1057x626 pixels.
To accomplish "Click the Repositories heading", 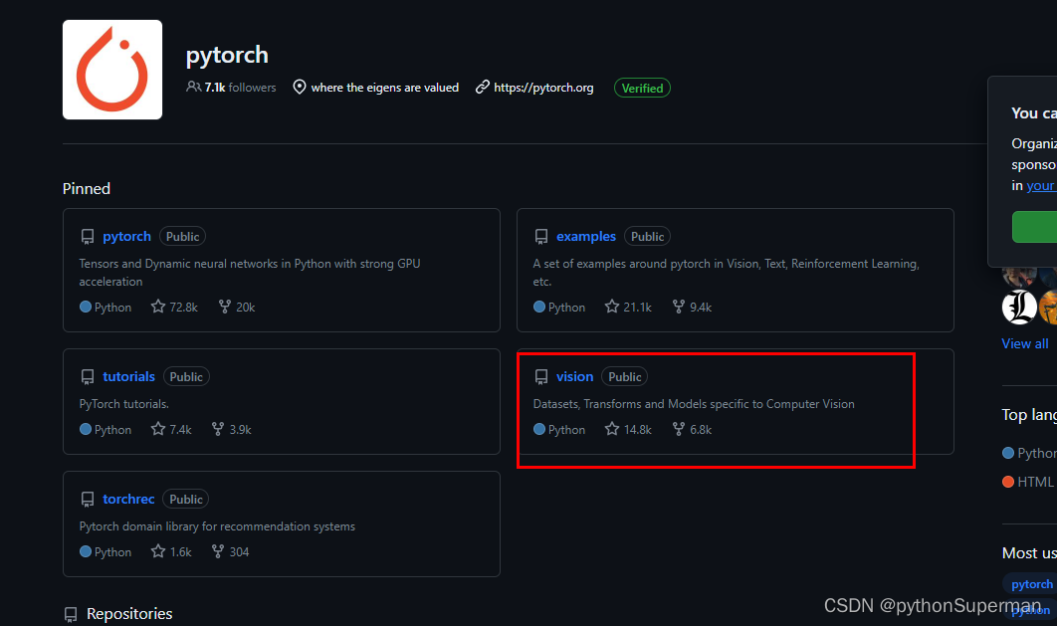I will 129,614.
